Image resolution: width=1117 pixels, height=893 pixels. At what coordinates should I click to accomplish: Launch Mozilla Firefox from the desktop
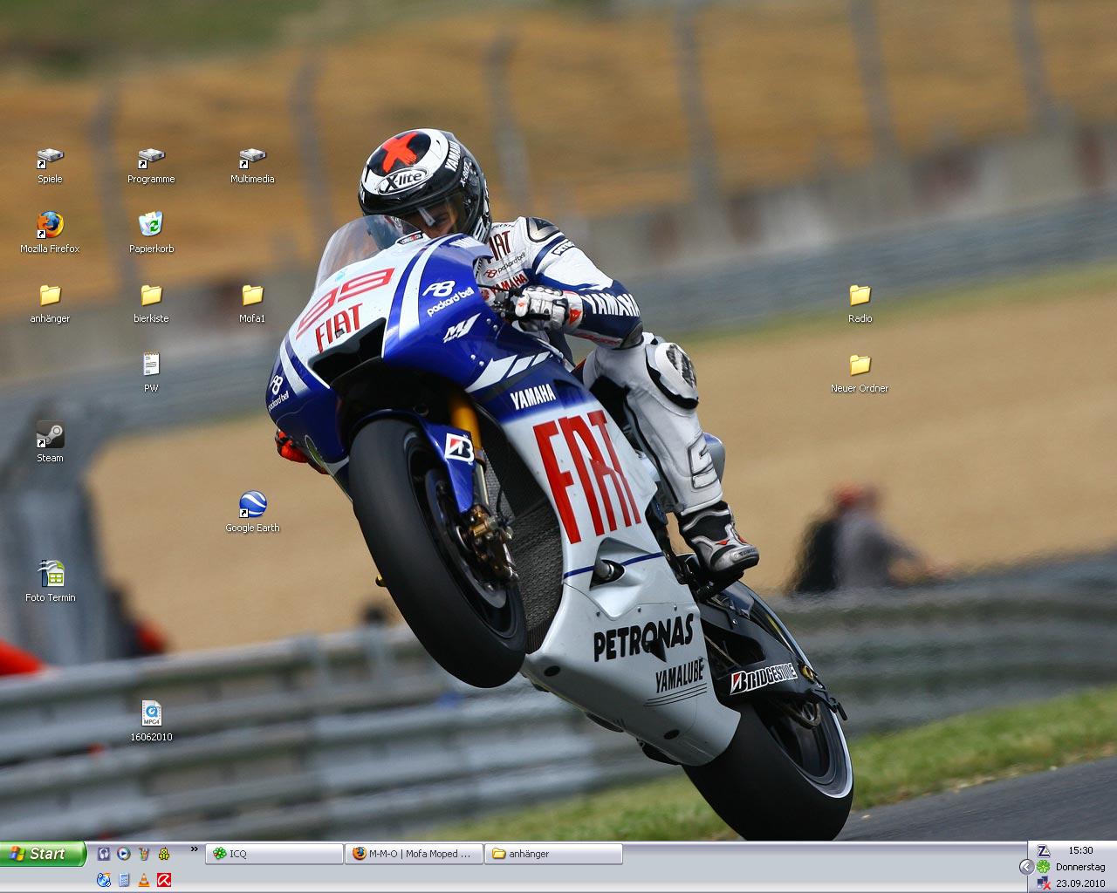click(50, 225)
